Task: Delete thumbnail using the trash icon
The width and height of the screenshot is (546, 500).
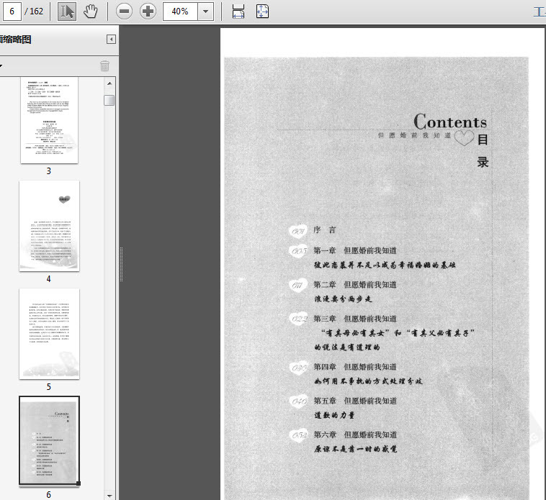Action: point(105,65)
